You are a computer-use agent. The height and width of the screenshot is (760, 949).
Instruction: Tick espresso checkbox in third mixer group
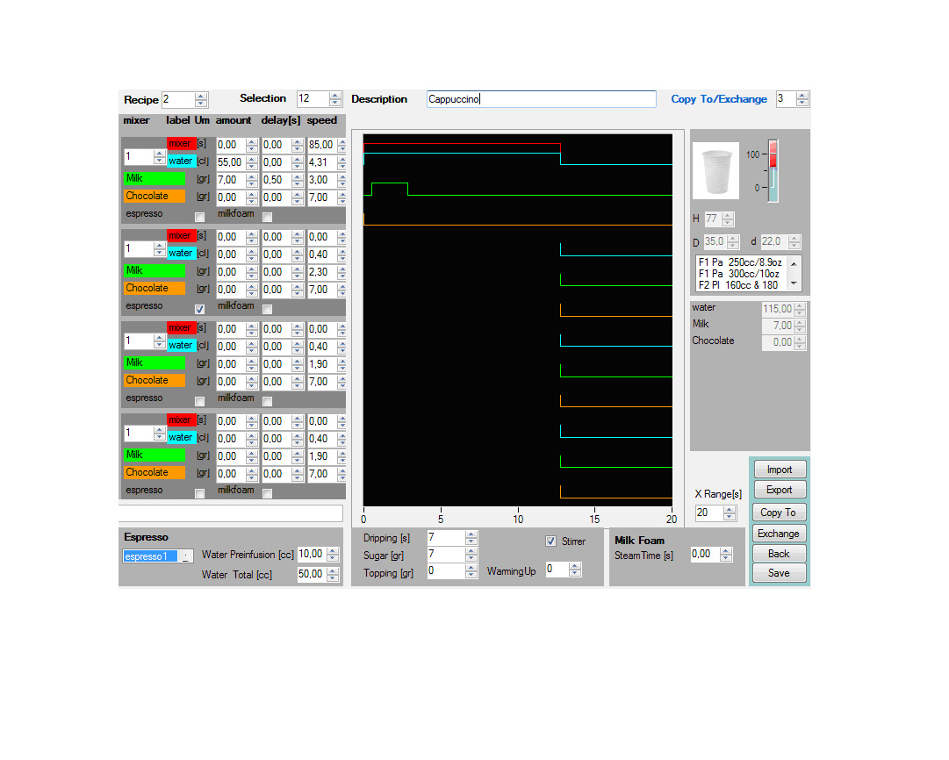(200, 401)
